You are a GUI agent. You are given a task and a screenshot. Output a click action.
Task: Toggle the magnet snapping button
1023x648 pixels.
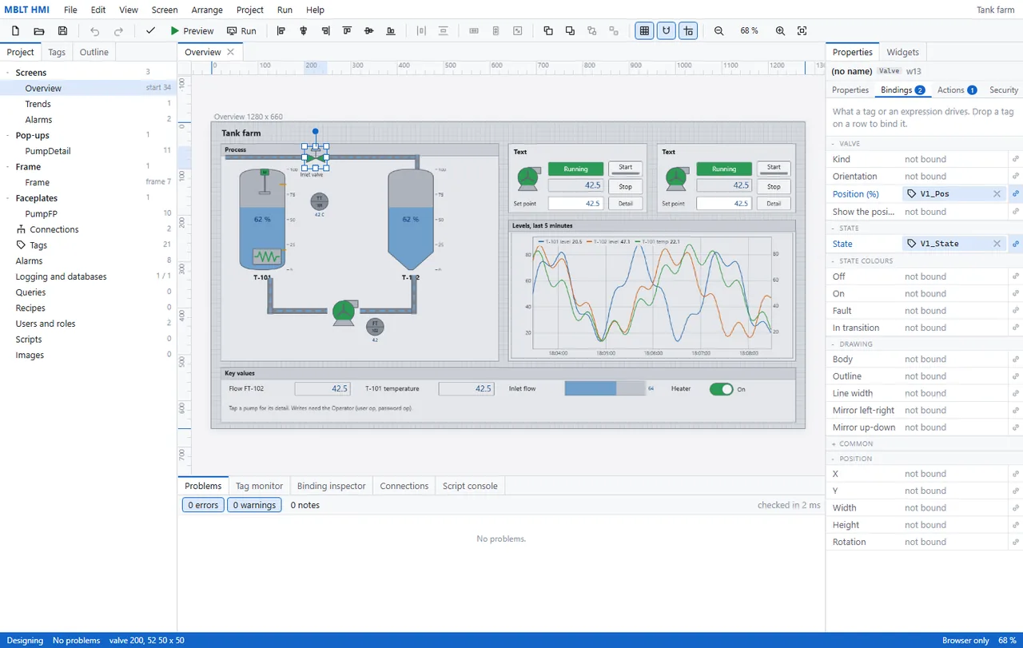667,31
